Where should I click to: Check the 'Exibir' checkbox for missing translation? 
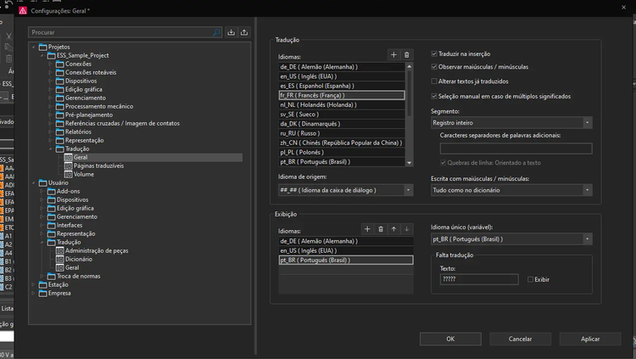point(531,279)
